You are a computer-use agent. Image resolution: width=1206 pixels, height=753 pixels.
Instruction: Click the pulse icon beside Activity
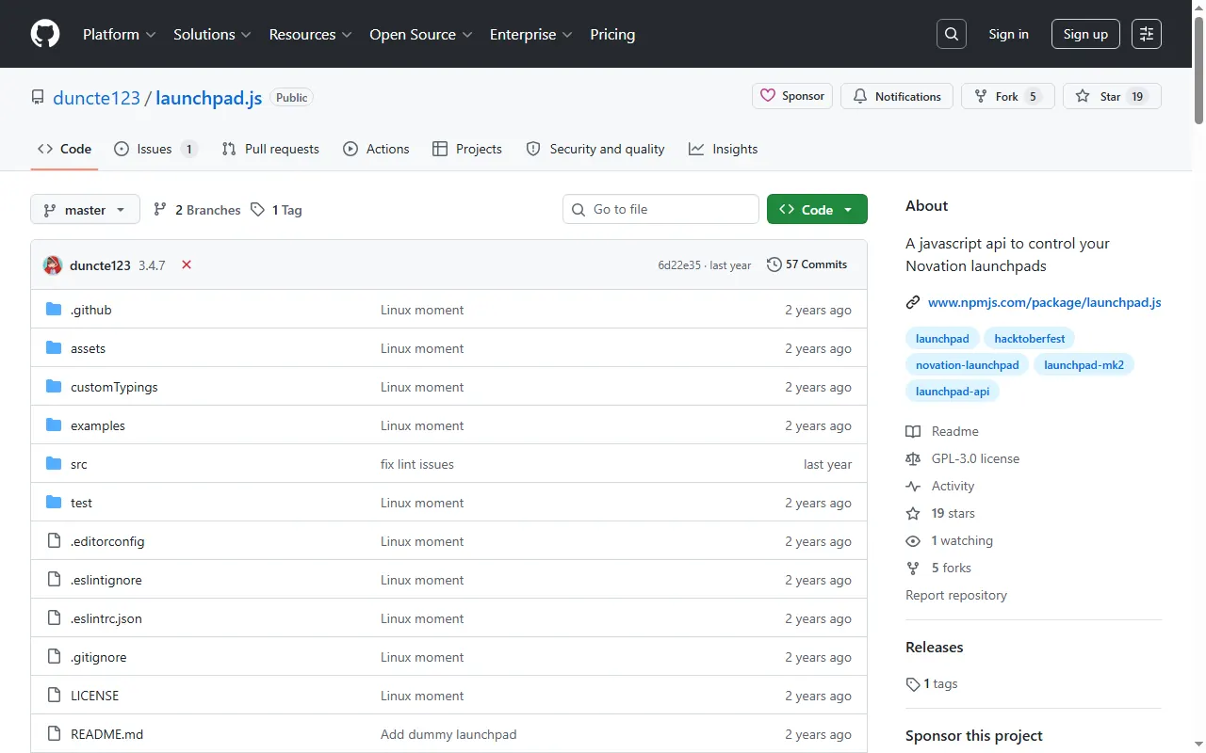[913, 486]
